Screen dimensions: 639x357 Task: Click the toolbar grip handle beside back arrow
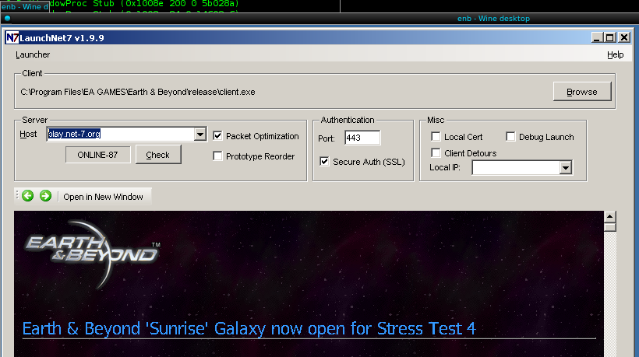(17, 196)
